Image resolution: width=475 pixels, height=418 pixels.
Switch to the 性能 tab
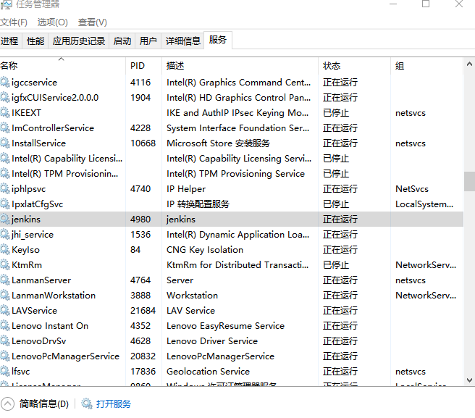point(35,41)
